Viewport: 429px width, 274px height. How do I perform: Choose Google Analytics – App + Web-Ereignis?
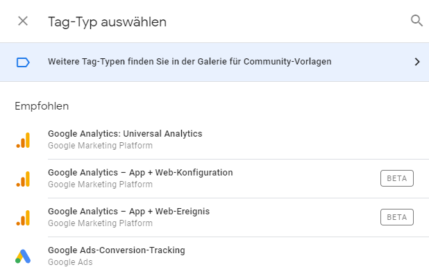tap(128, 212)
